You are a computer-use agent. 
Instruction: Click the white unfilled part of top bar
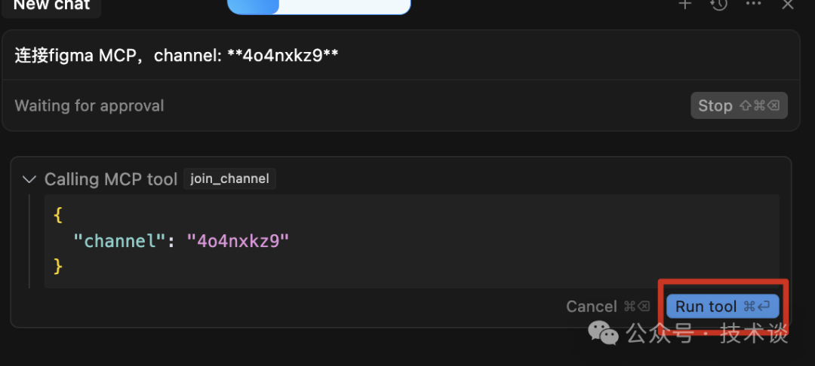pos(345,6)
